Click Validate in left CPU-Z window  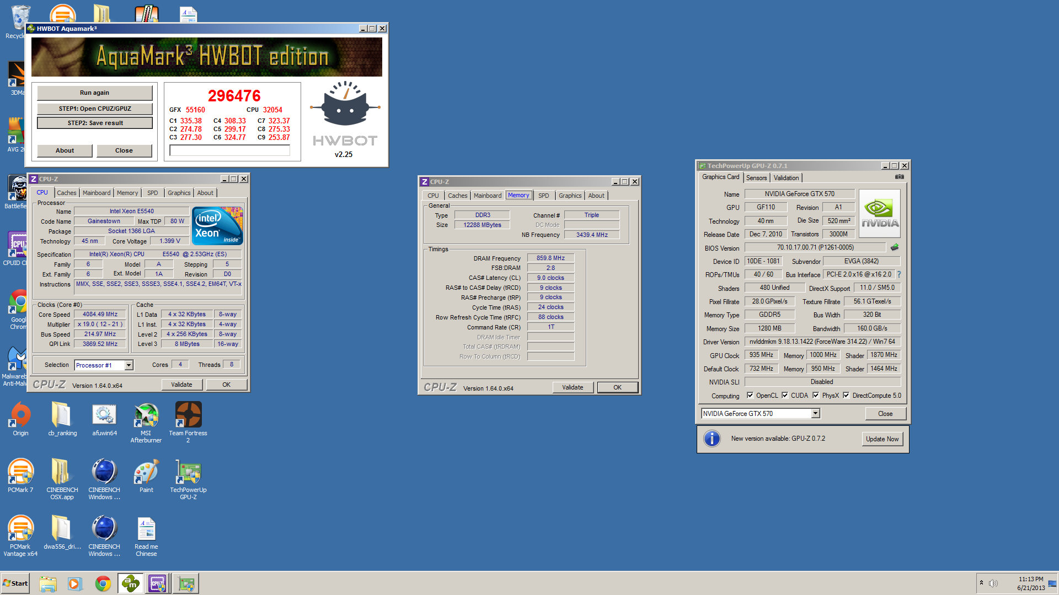pos(181,385)
